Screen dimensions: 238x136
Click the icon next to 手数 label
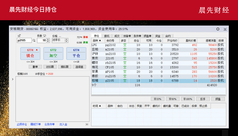45,36
